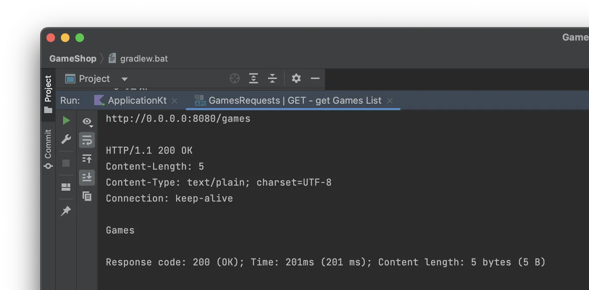Click the yellow minimize window button
This screenshot has width=589, height=290.
pyautogui.click(x=65, y=38)
